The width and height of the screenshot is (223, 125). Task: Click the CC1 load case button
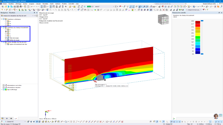tap(92, 7)
